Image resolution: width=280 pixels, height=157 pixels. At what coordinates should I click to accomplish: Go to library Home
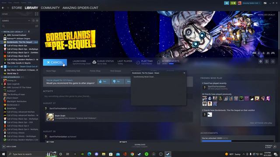5,14
